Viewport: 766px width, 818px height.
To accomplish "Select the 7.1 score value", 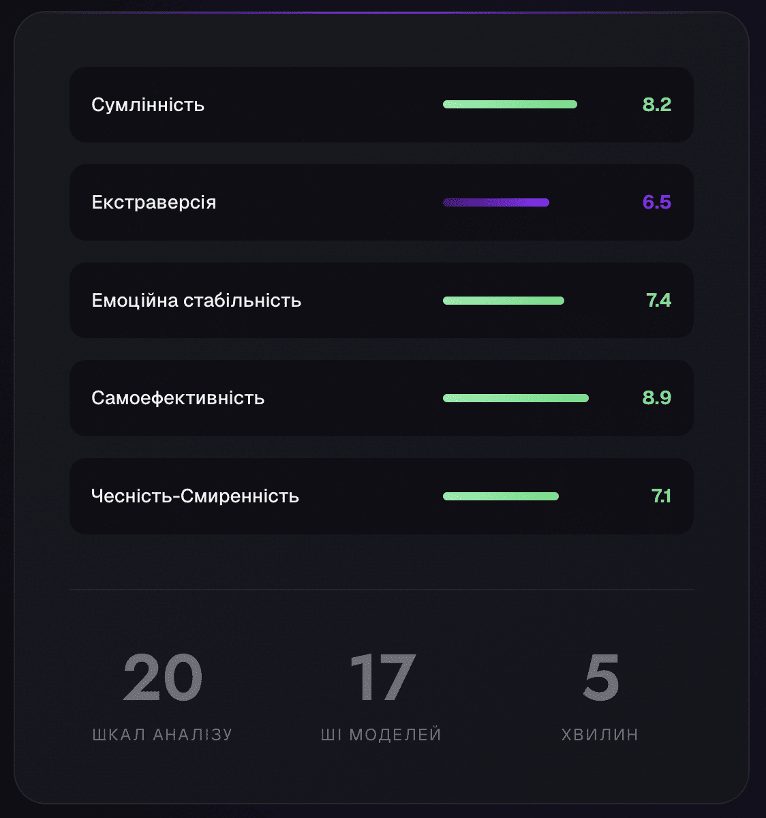I will point(661,496).
